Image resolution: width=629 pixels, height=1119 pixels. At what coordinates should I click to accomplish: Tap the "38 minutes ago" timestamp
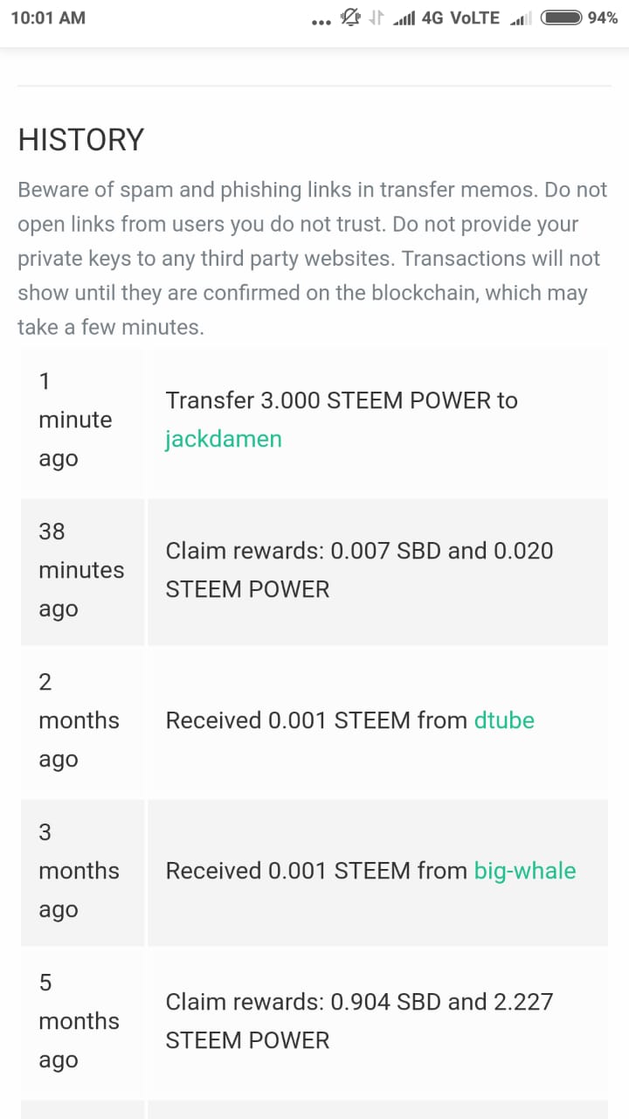pyautogui.click(x=81, y=570)
